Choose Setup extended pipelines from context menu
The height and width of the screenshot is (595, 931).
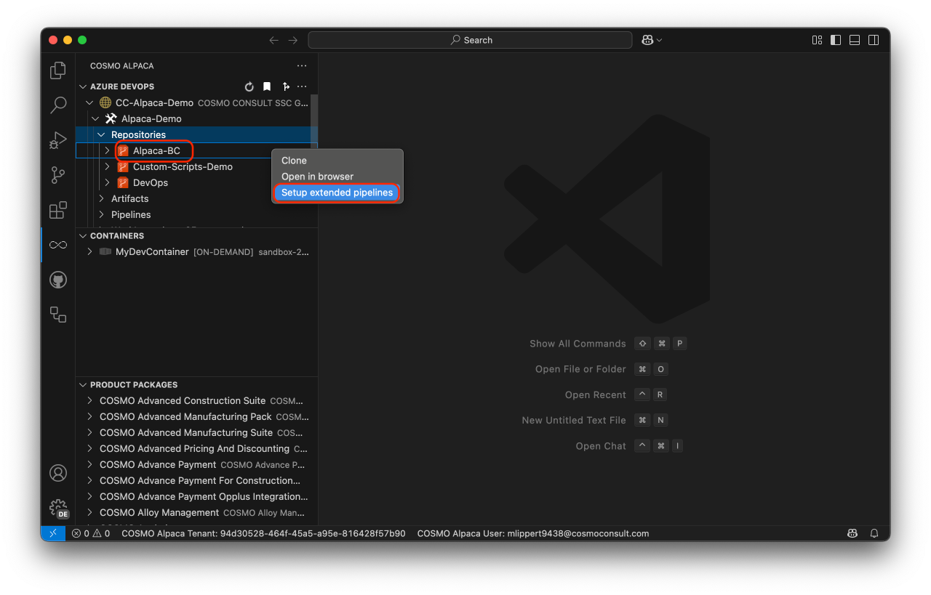(x=336, y=193)
